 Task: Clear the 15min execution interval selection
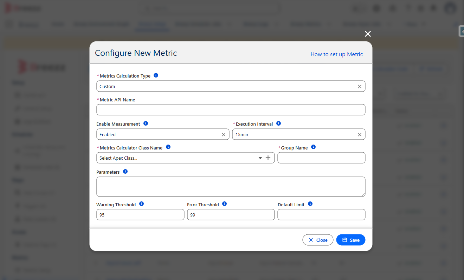(360, 134)
